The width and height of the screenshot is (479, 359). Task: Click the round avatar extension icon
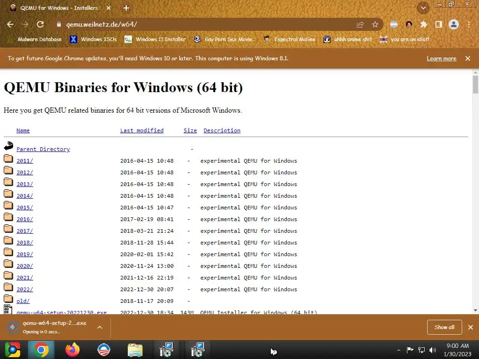409,24
